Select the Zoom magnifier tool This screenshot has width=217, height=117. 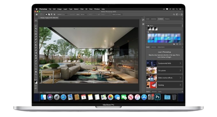pos(36,75)
